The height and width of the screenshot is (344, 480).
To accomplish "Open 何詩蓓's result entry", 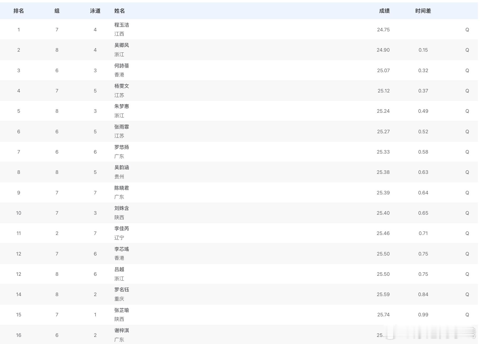I will 121,66.
